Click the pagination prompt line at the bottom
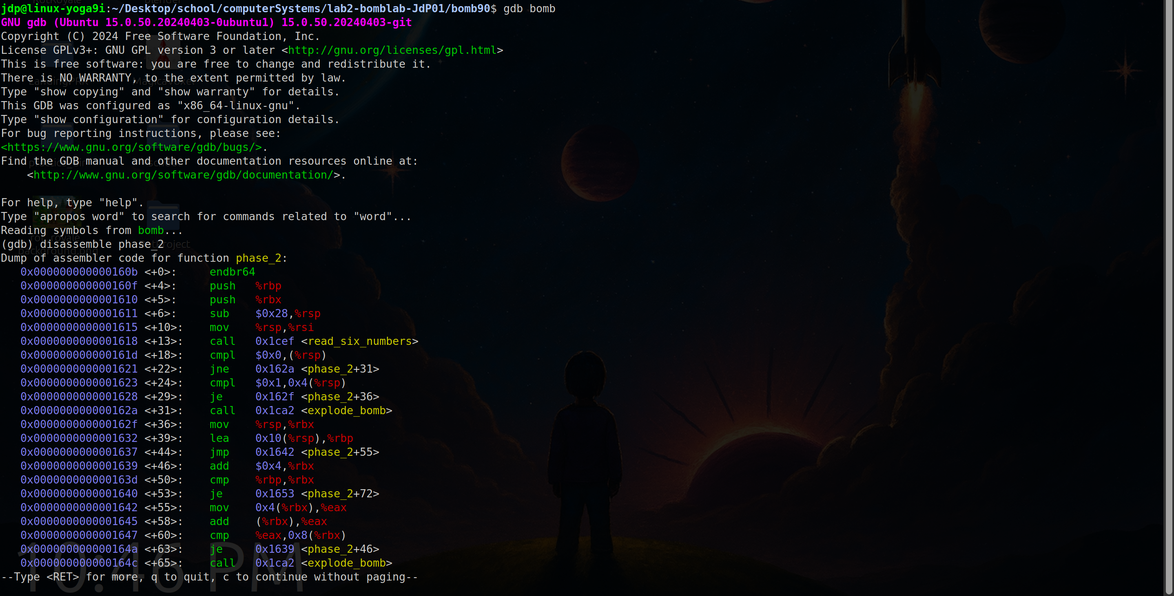This screenshot has height=596, width=1174. pos(209,577)
